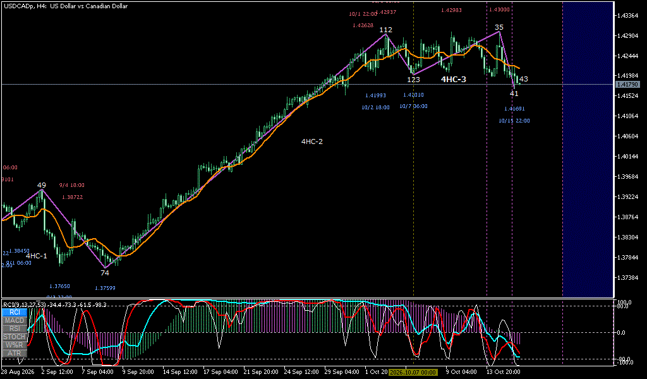The width and height of the screenshot is (647, 379).
Task: Click the red price label '1.43000'
Action: [499, 9]
